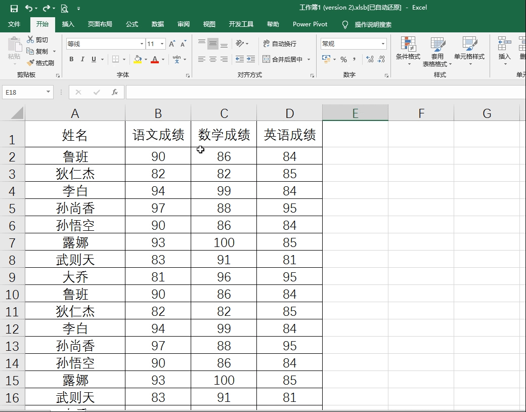Click the increase font size icon
This screenshot has width=526, height=412.
pyautogui.click(x=172, y=44)
